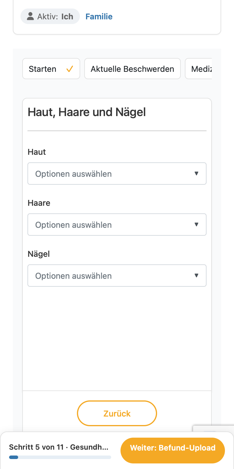Click the reCAPTCHA badge at the edge
The height and width of the screenshot is (469, 234).
point(214,428)
